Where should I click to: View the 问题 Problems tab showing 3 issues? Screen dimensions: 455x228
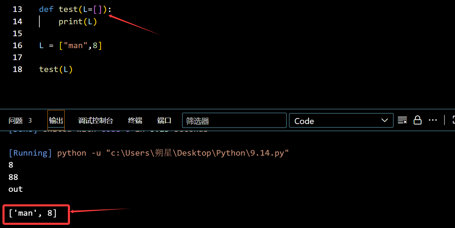coord(20,120)
